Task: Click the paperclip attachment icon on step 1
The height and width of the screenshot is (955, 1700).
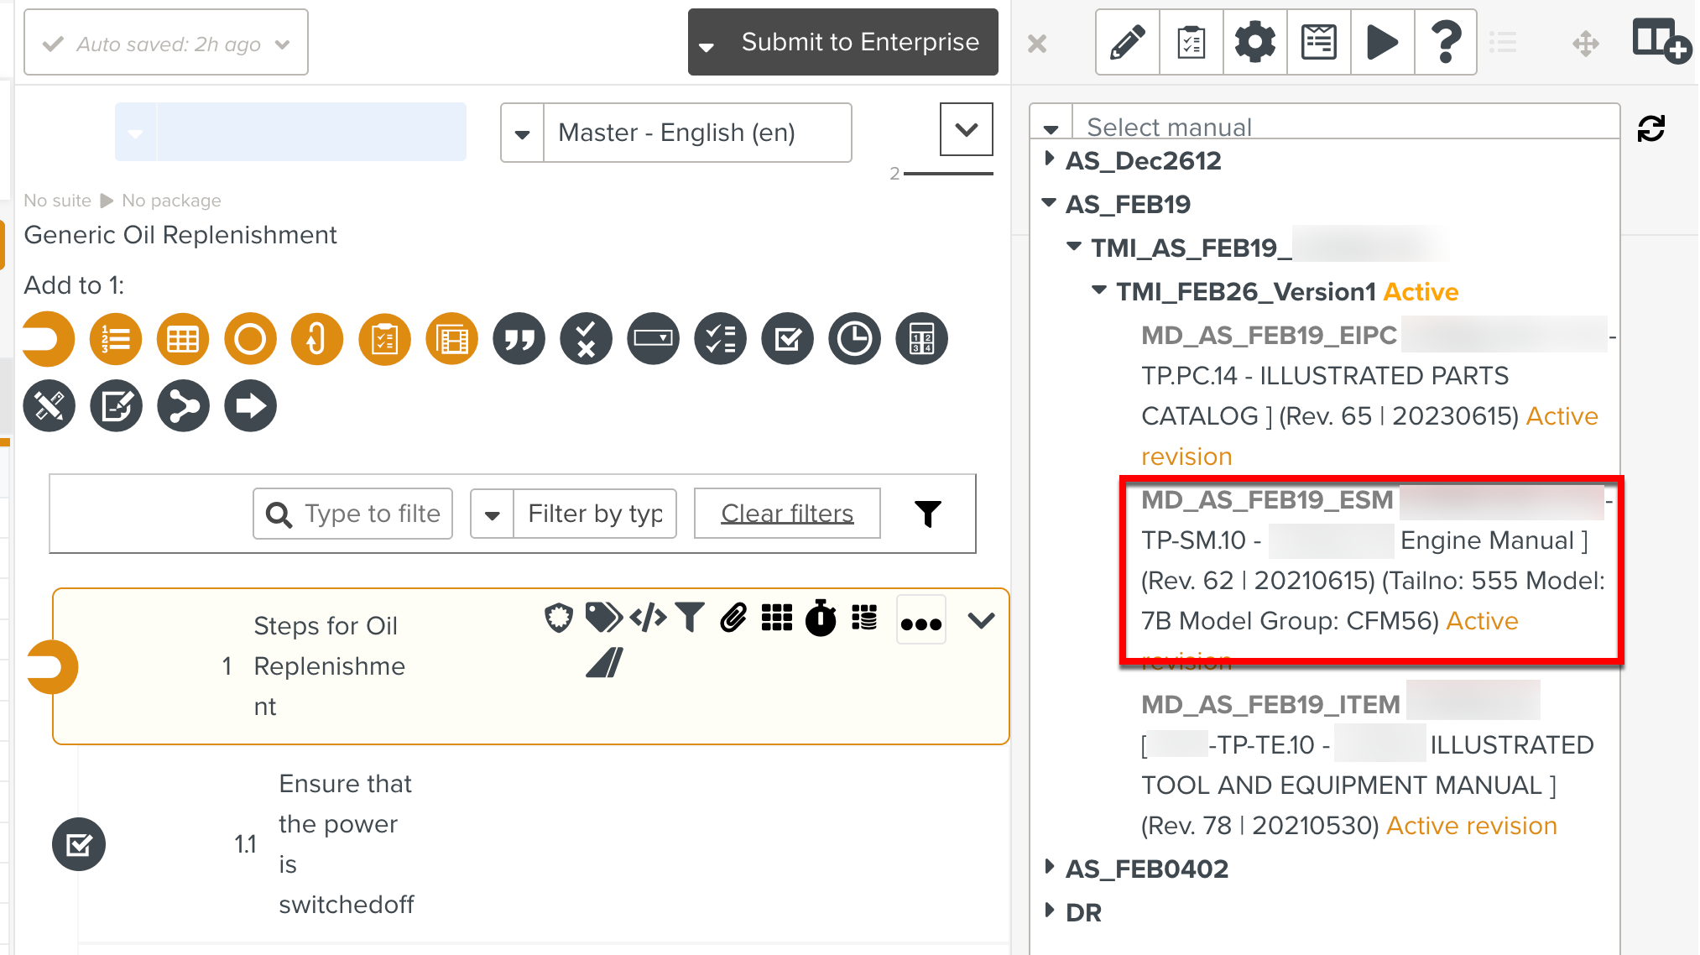Action: pos(733,618)
